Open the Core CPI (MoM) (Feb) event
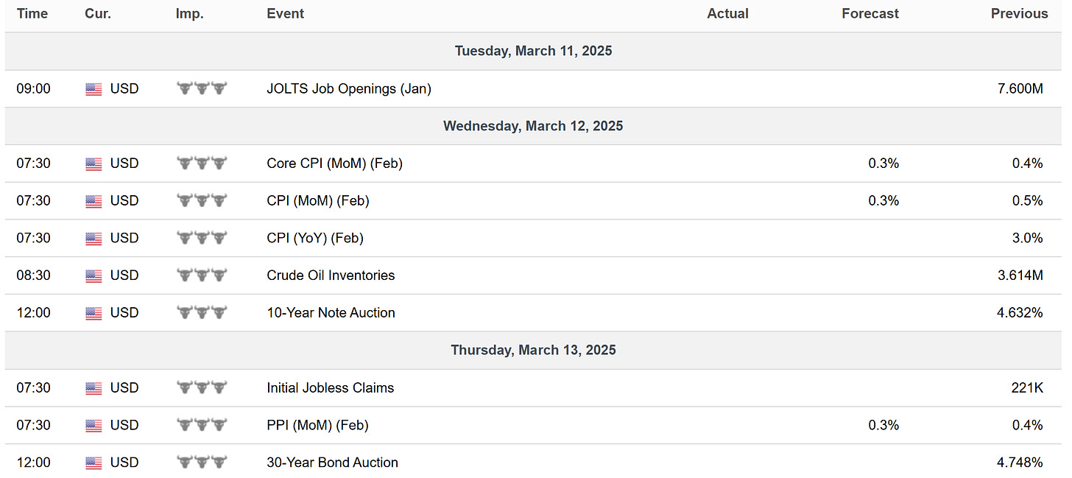 [x=334, y=164]
